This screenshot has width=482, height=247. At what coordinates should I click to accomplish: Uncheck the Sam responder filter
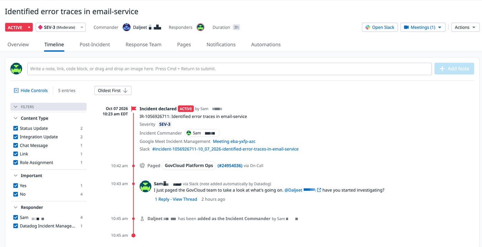[15, 217]
